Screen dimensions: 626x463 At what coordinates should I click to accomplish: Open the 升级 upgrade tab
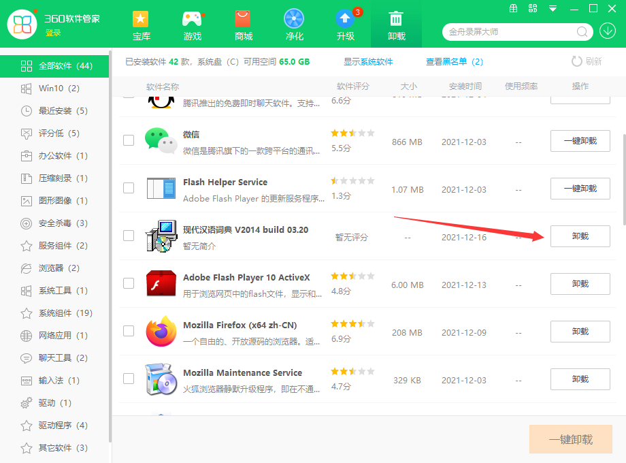[x=346, y=26]
